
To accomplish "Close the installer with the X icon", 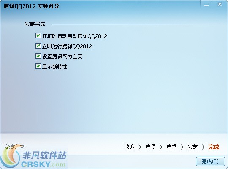I will (220, 5).
